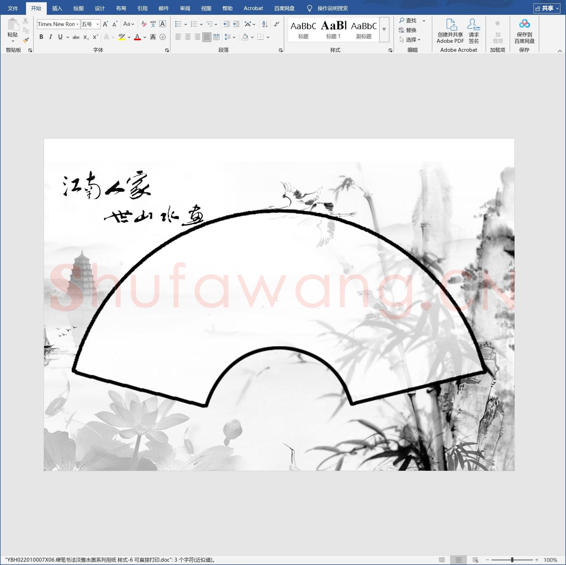Expand the styles gallery
The width and height of the screenshot is (566, 565).
384,30
